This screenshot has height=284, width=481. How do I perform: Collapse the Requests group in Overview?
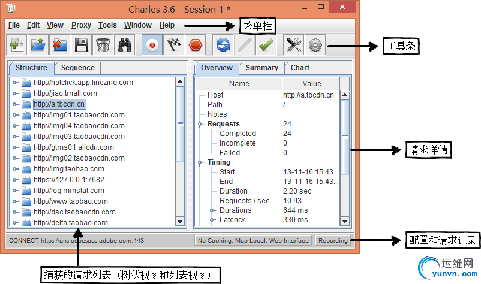click(x=200, y=125)
